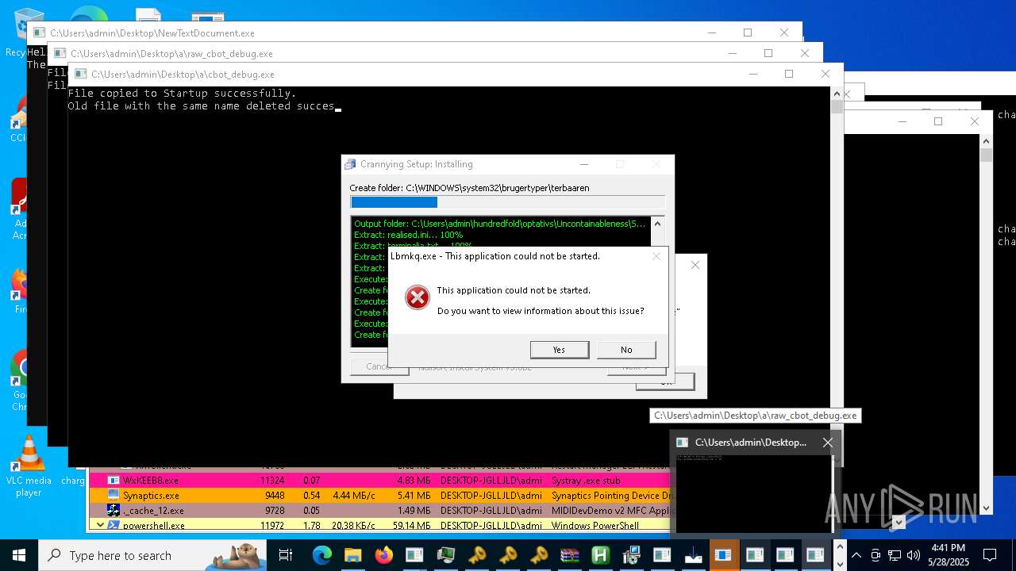Screen dimensions: 1016x571
Task: Open the network tray icon
Action: tap(895, 555)
